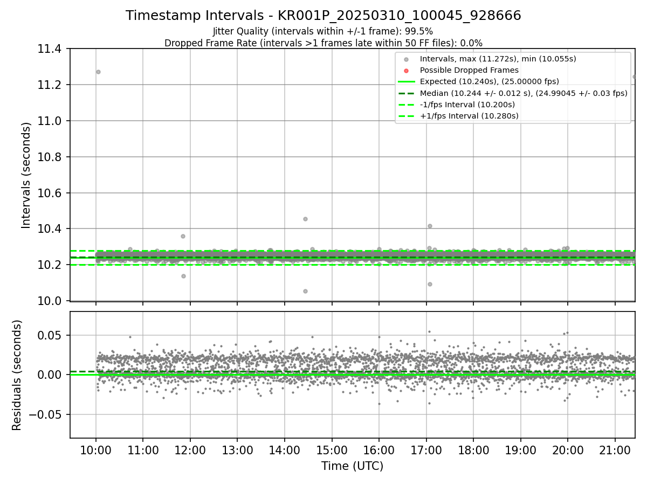Click the 11.272s maximum outlier point near 10:00
The image size is (647, 485).
click(98, 72)
